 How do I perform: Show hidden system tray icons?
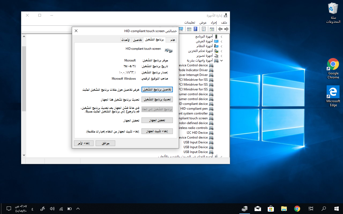(78, 209)
